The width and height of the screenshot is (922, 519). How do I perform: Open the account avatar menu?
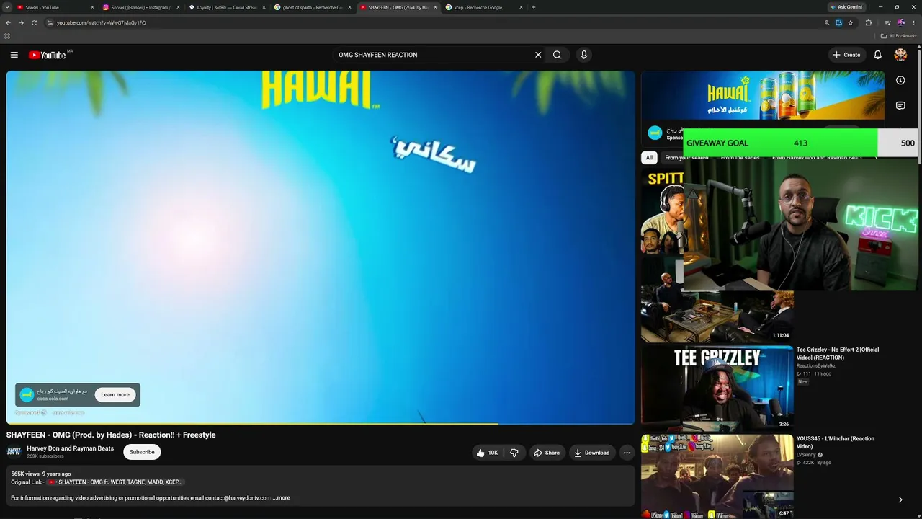(900, 55)
